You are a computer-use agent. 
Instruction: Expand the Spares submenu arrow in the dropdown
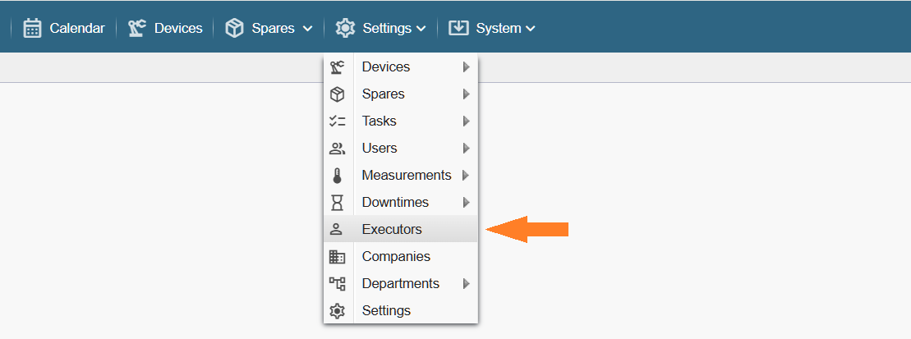(x=466, y=94)
